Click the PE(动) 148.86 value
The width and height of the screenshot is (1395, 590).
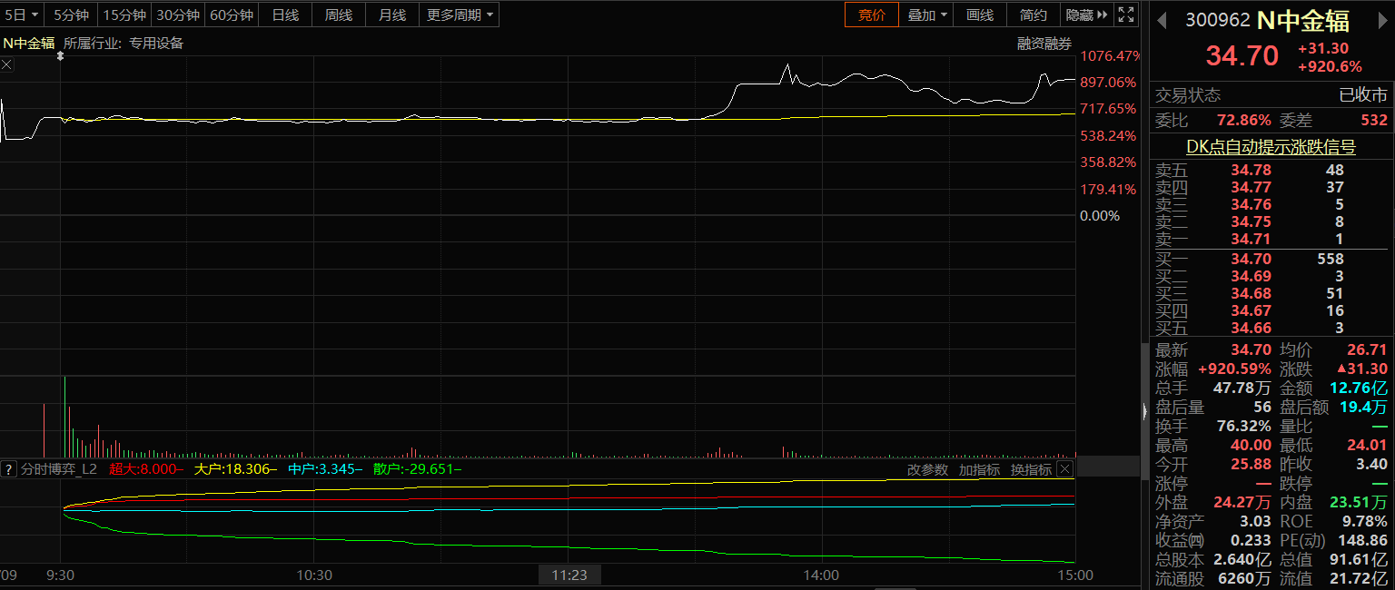click(1363, 540)
